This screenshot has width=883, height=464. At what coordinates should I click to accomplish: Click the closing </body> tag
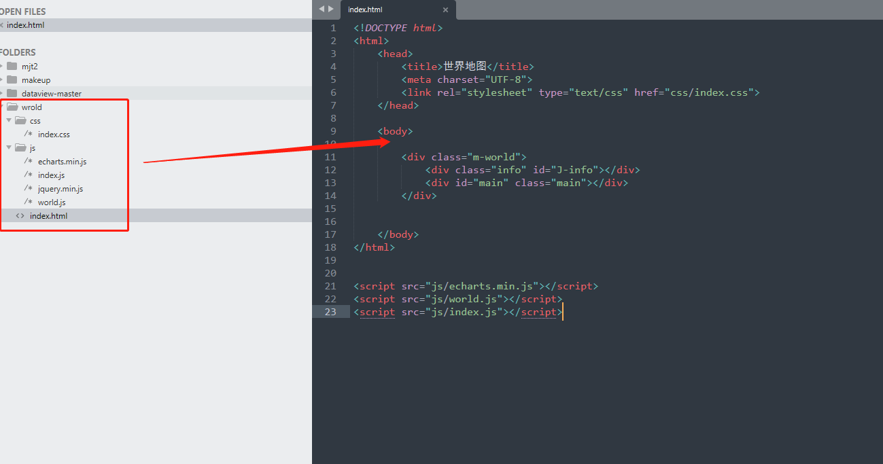pos(398,234)
